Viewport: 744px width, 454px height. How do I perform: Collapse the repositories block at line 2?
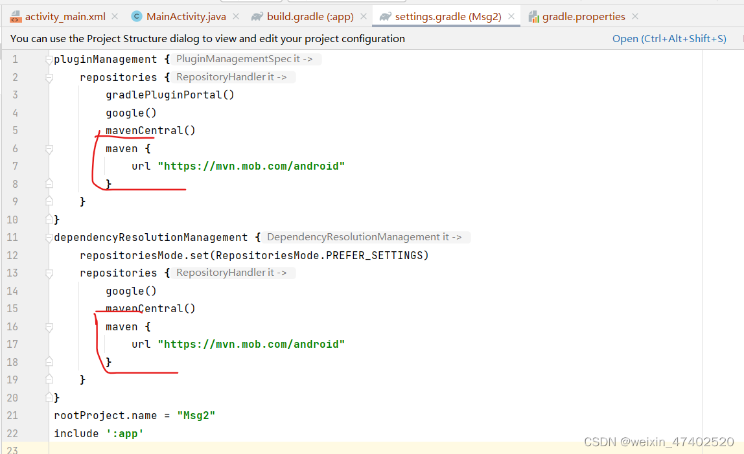pyautogui.click(x=49, y=76)
